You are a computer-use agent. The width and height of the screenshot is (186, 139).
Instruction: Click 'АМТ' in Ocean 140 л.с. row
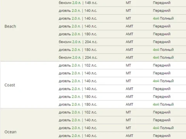tap(129, 136)
